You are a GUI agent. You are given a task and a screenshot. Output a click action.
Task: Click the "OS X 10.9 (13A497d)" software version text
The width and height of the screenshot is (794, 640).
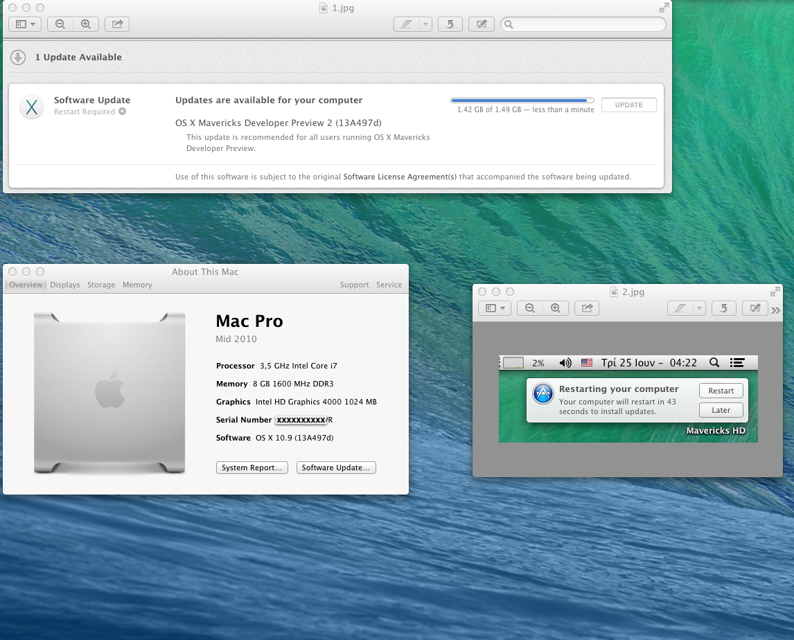[294, 438]
